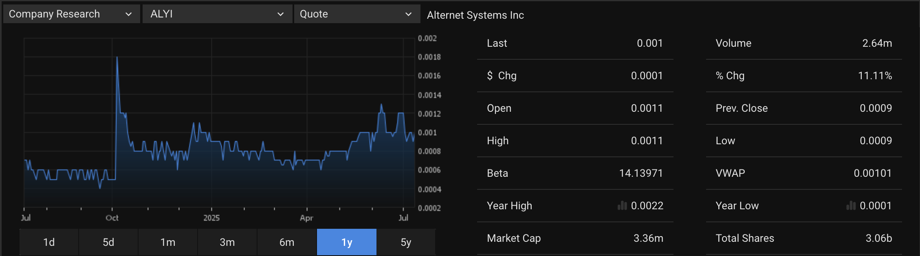Click the bar chart icon beside Year High

click(x=622, y=206)
